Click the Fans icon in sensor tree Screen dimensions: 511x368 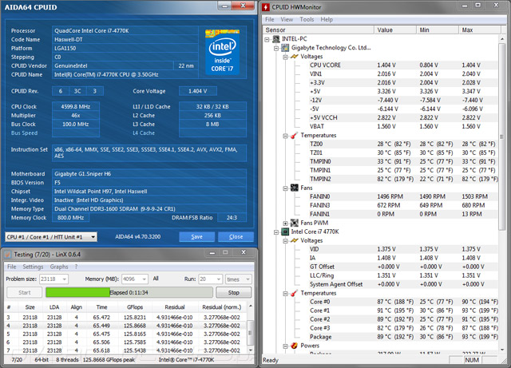click(x=295, y=188)
